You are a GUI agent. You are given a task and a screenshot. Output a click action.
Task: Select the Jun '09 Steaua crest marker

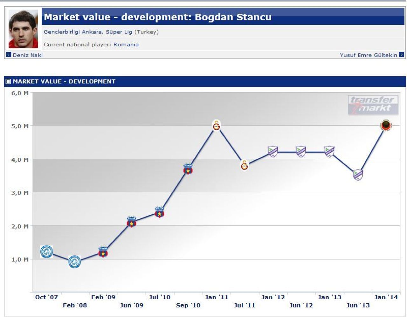[x=131, y=221]
